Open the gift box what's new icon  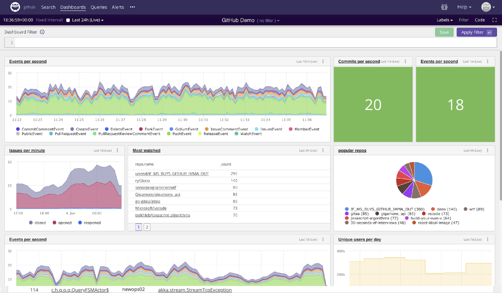444,7
